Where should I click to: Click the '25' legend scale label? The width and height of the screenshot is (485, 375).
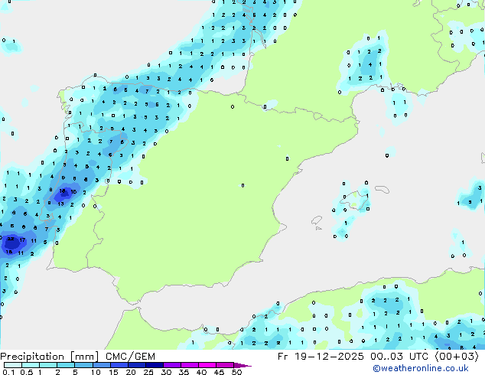pos(148,372)
